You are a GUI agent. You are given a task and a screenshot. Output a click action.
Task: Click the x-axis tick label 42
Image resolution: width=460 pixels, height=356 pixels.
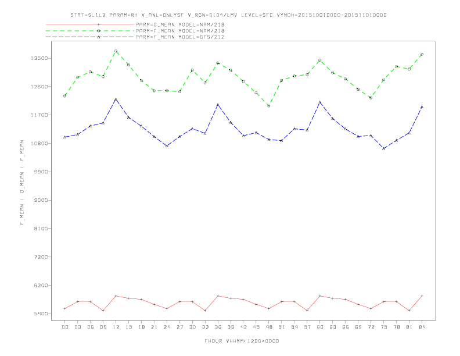pos(243,327)
